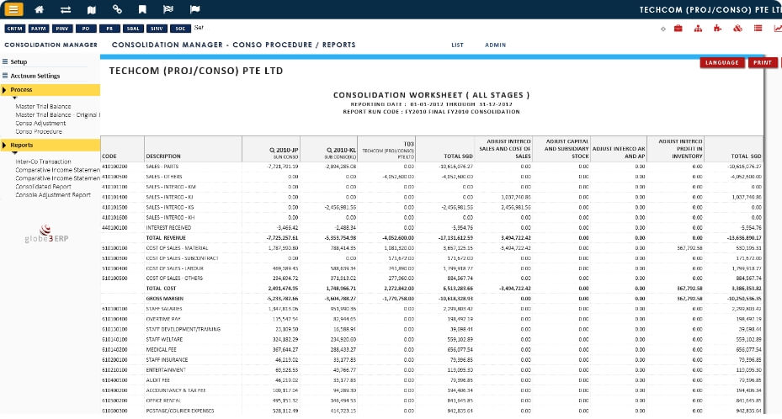Click the CONSOLIDATION MANAGER module title
Image resolution: width=782 pixels, height=419 pixels.
[x=51, y=45]
